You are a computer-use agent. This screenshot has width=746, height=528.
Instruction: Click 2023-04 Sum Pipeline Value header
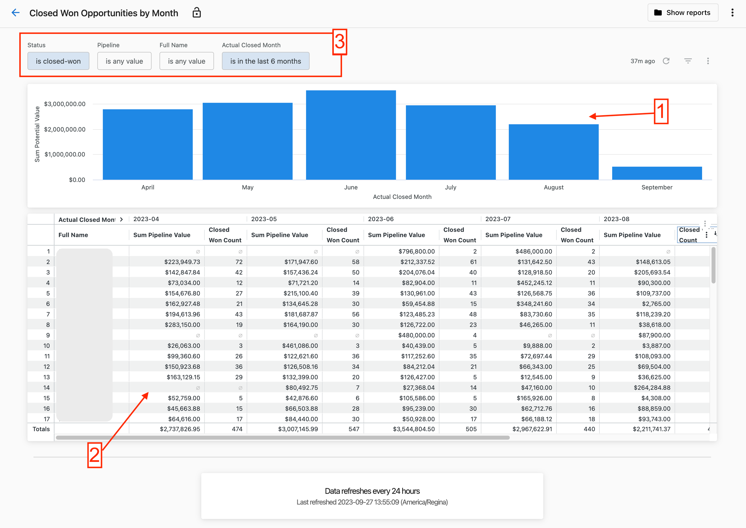pos(162,235)
